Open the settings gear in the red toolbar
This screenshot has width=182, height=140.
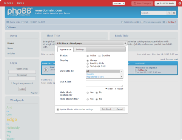180,3
